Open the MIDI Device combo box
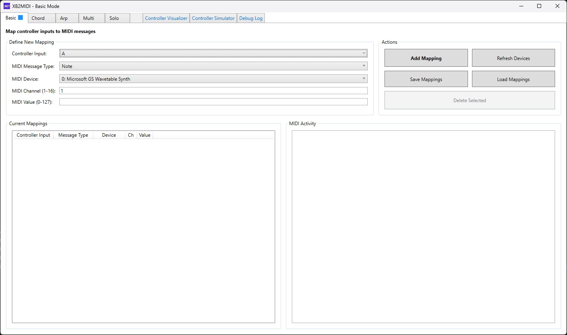 [x=213, y=79]
